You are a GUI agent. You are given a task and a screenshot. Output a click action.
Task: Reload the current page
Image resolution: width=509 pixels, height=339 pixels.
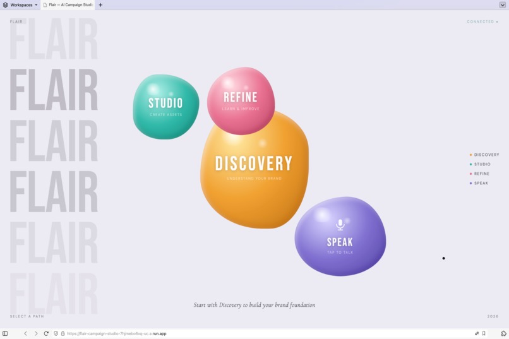click(x=46, y=333)
